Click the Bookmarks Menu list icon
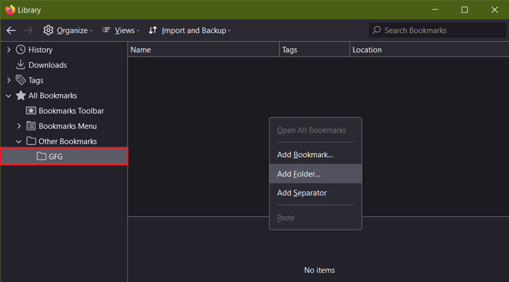 click(x=31, y=126)
